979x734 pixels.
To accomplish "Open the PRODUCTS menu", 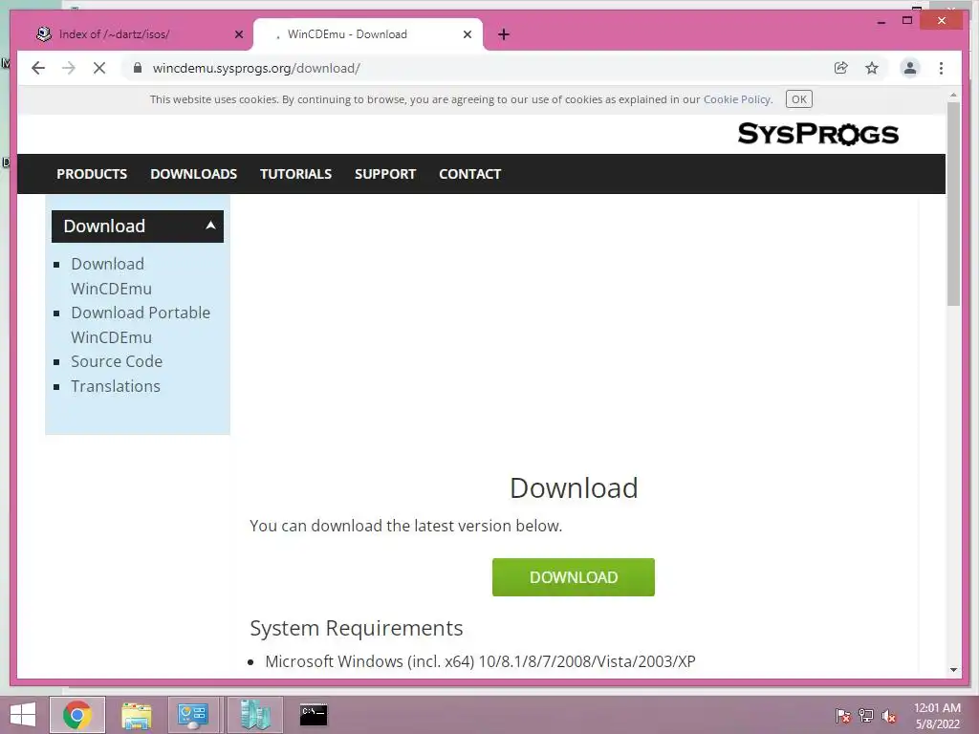I will point(92,174).
